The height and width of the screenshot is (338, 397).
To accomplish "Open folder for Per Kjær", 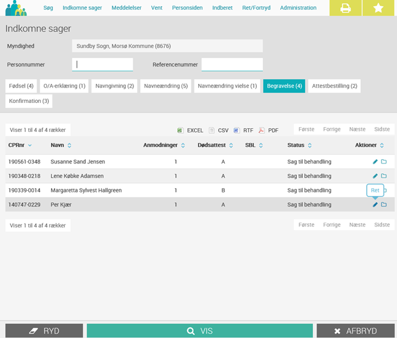I will pyautogui.click(x=384, y=204).
